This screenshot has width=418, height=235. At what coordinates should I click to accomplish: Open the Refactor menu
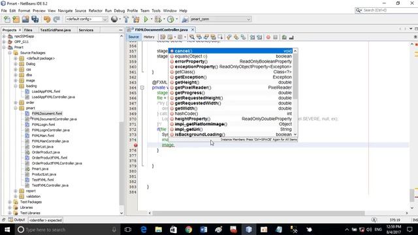(95, 10)
